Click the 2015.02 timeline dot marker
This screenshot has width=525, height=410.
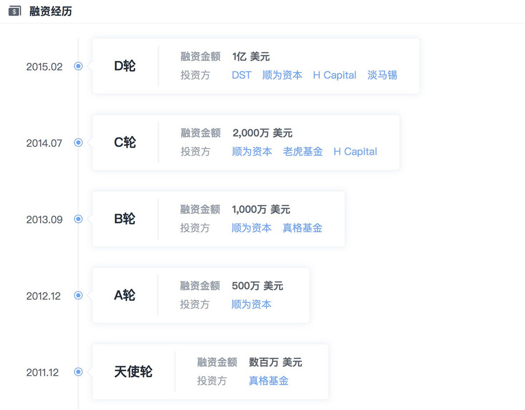pyautogui.click(x=78, y=66)
